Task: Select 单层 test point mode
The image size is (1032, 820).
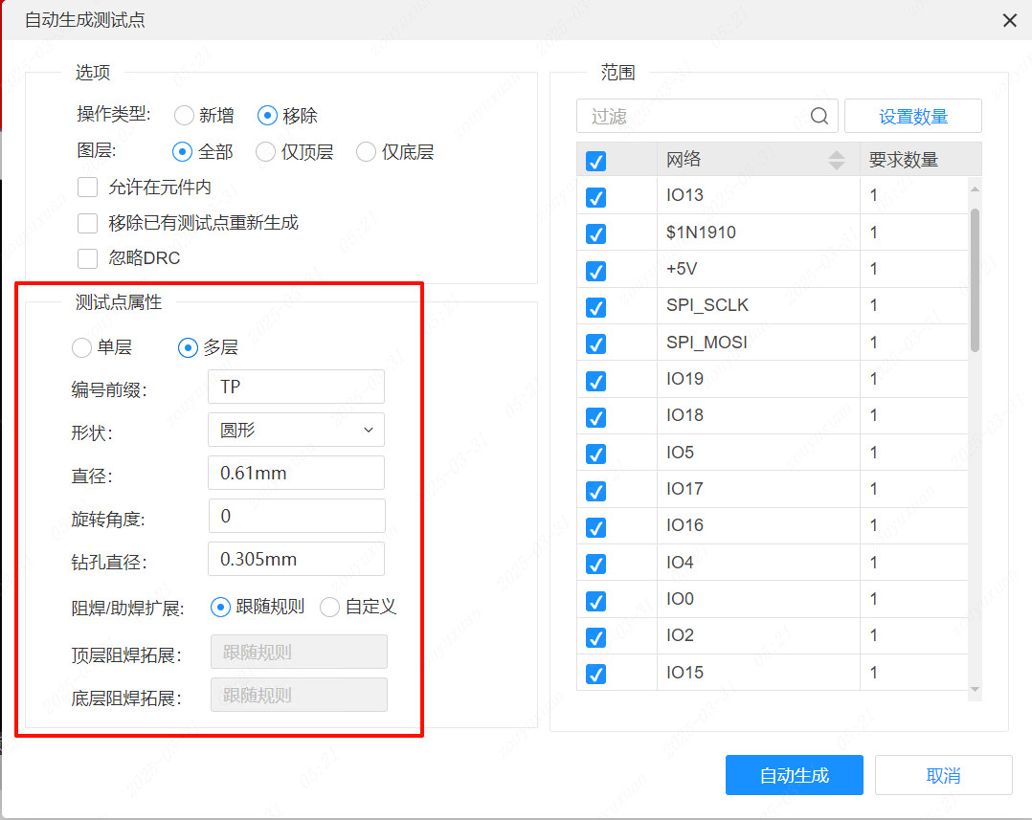Action: click(x=81, y=347)
